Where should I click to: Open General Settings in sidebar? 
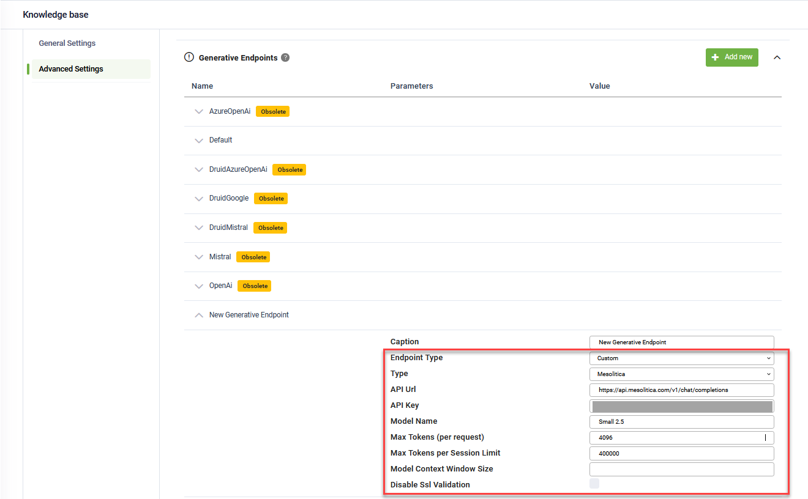coord(67,43)
